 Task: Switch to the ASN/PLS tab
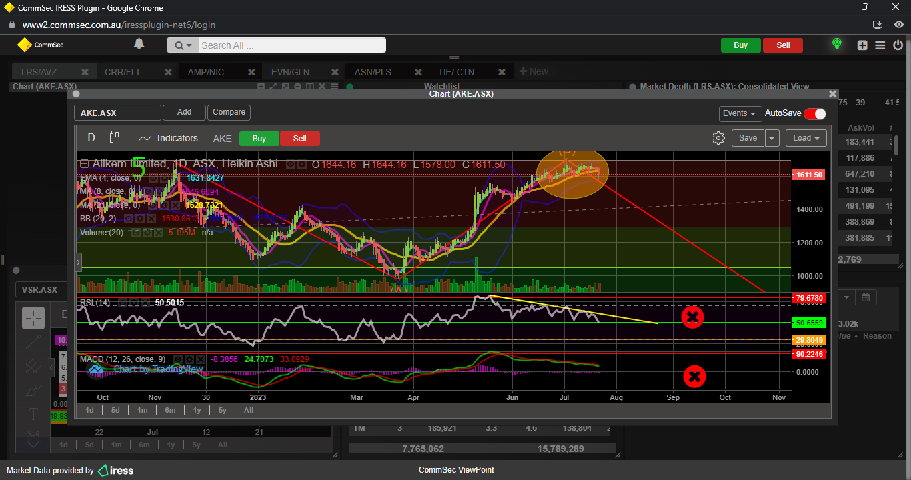(x=373, y=72)
